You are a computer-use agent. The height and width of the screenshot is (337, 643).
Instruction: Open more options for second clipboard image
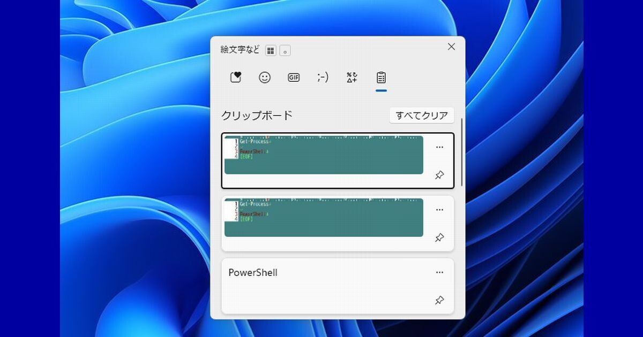pyautogui.click(x=439, y=210)
